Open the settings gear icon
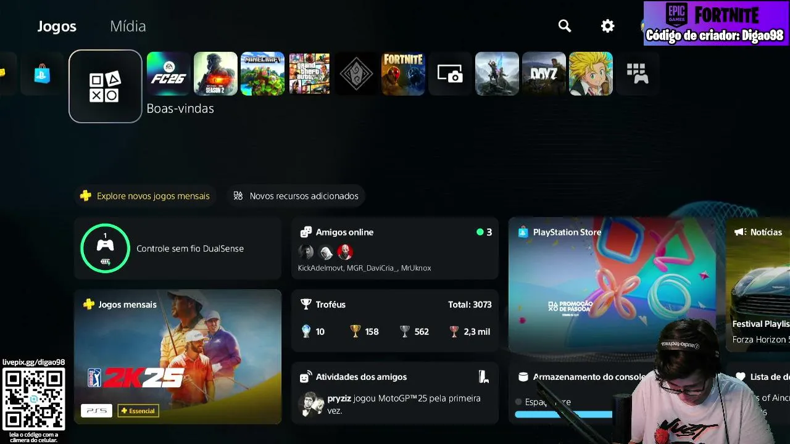The image size is (790, 444). point(608,26)
